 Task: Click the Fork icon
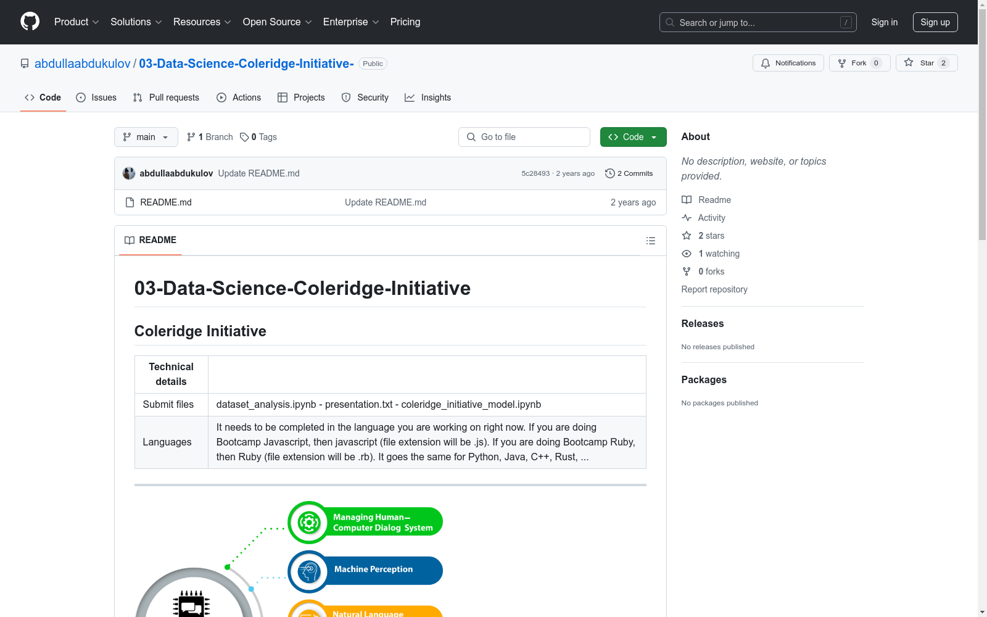coord(842,63)
